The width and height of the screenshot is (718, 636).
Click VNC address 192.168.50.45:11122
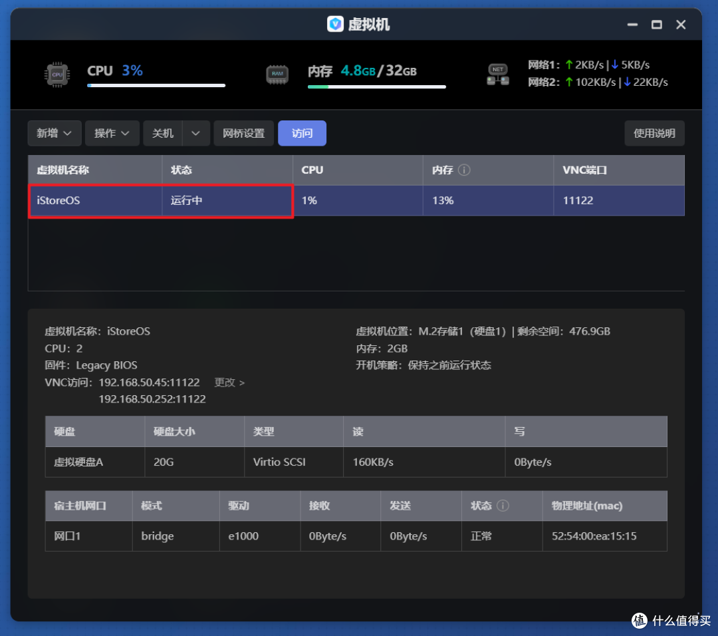click(x=150, y=382)
